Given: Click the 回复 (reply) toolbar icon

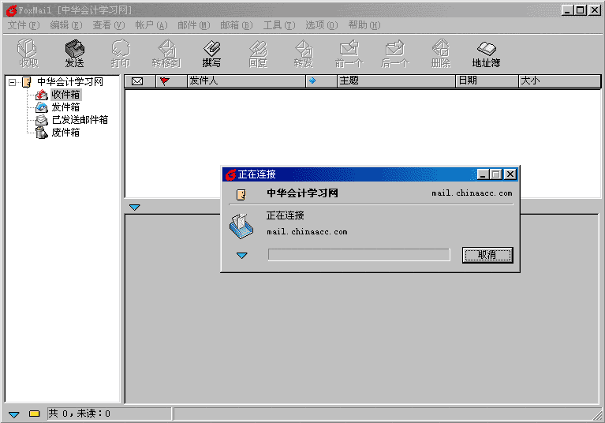Looking at the screenshot, I should [258, 53].
